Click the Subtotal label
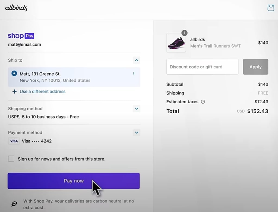This screenshot has width=278, height=212. click(175, 84)
